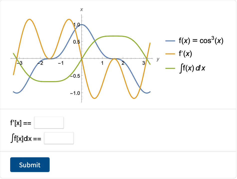Click the ∫f(x)dx legend label
This screenshot has width=237, height=179.
point(192,68)
